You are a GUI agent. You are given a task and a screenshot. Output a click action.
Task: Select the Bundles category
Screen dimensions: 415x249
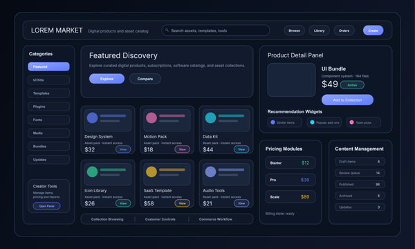click(x=48, y=146)
